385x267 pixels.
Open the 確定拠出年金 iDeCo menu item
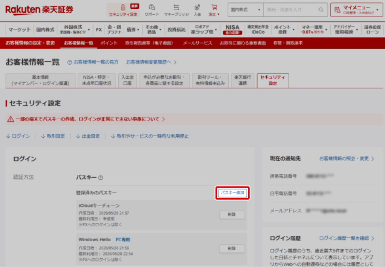[258, 30]
